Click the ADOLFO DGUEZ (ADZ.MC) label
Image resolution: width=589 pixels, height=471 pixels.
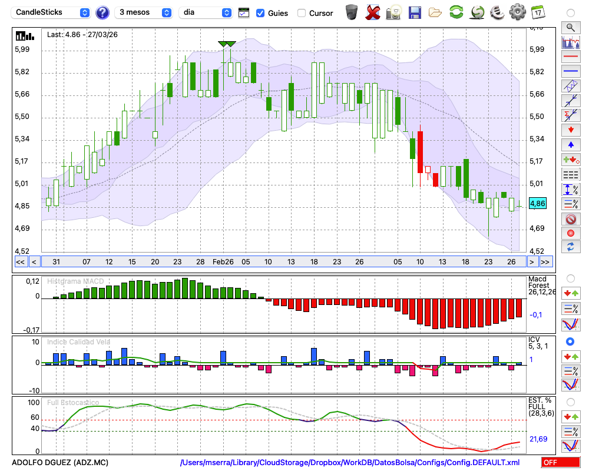pos(60,462)
